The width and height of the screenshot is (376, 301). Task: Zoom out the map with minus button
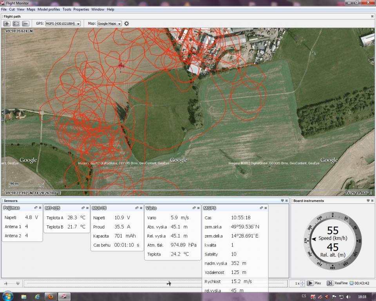pyautogui.click(x=25, y=24)
